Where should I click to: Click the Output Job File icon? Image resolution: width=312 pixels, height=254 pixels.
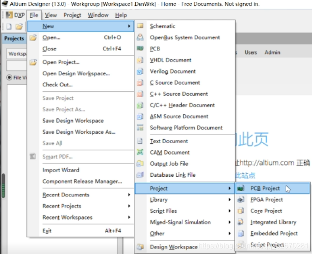pyautogui.click(x=140, y=164)
